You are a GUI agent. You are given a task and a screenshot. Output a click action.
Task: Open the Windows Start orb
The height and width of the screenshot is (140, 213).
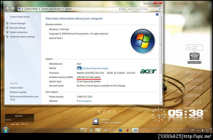click(x=5, y=130)
